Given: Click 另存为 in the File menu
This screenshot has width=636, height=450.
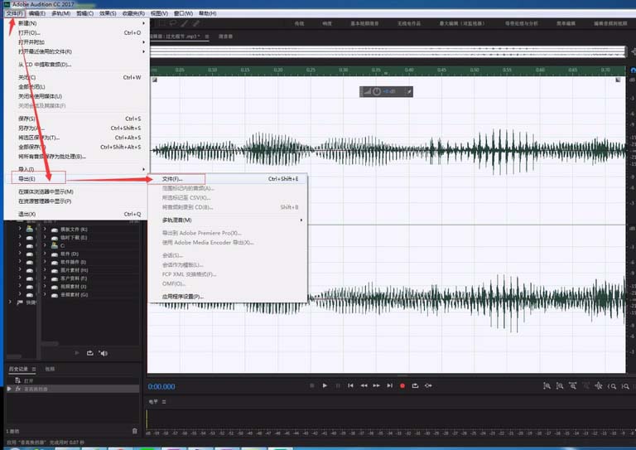Looking at the screenshot, I should click(28, 128).
